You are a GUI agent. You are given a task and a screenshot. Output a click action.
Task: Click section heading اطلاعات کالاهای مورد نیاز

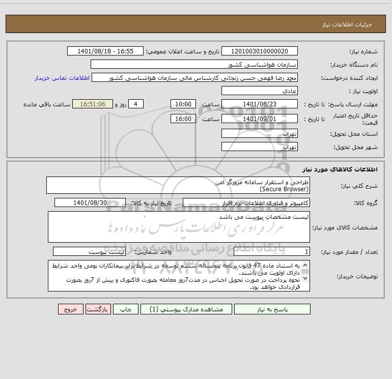click(x=340, y=169)
